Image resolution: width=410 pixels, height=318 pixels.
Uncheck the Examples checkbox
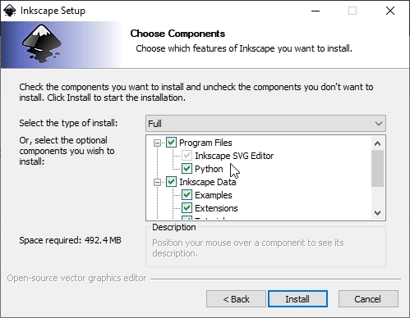(x=187, y=195)
